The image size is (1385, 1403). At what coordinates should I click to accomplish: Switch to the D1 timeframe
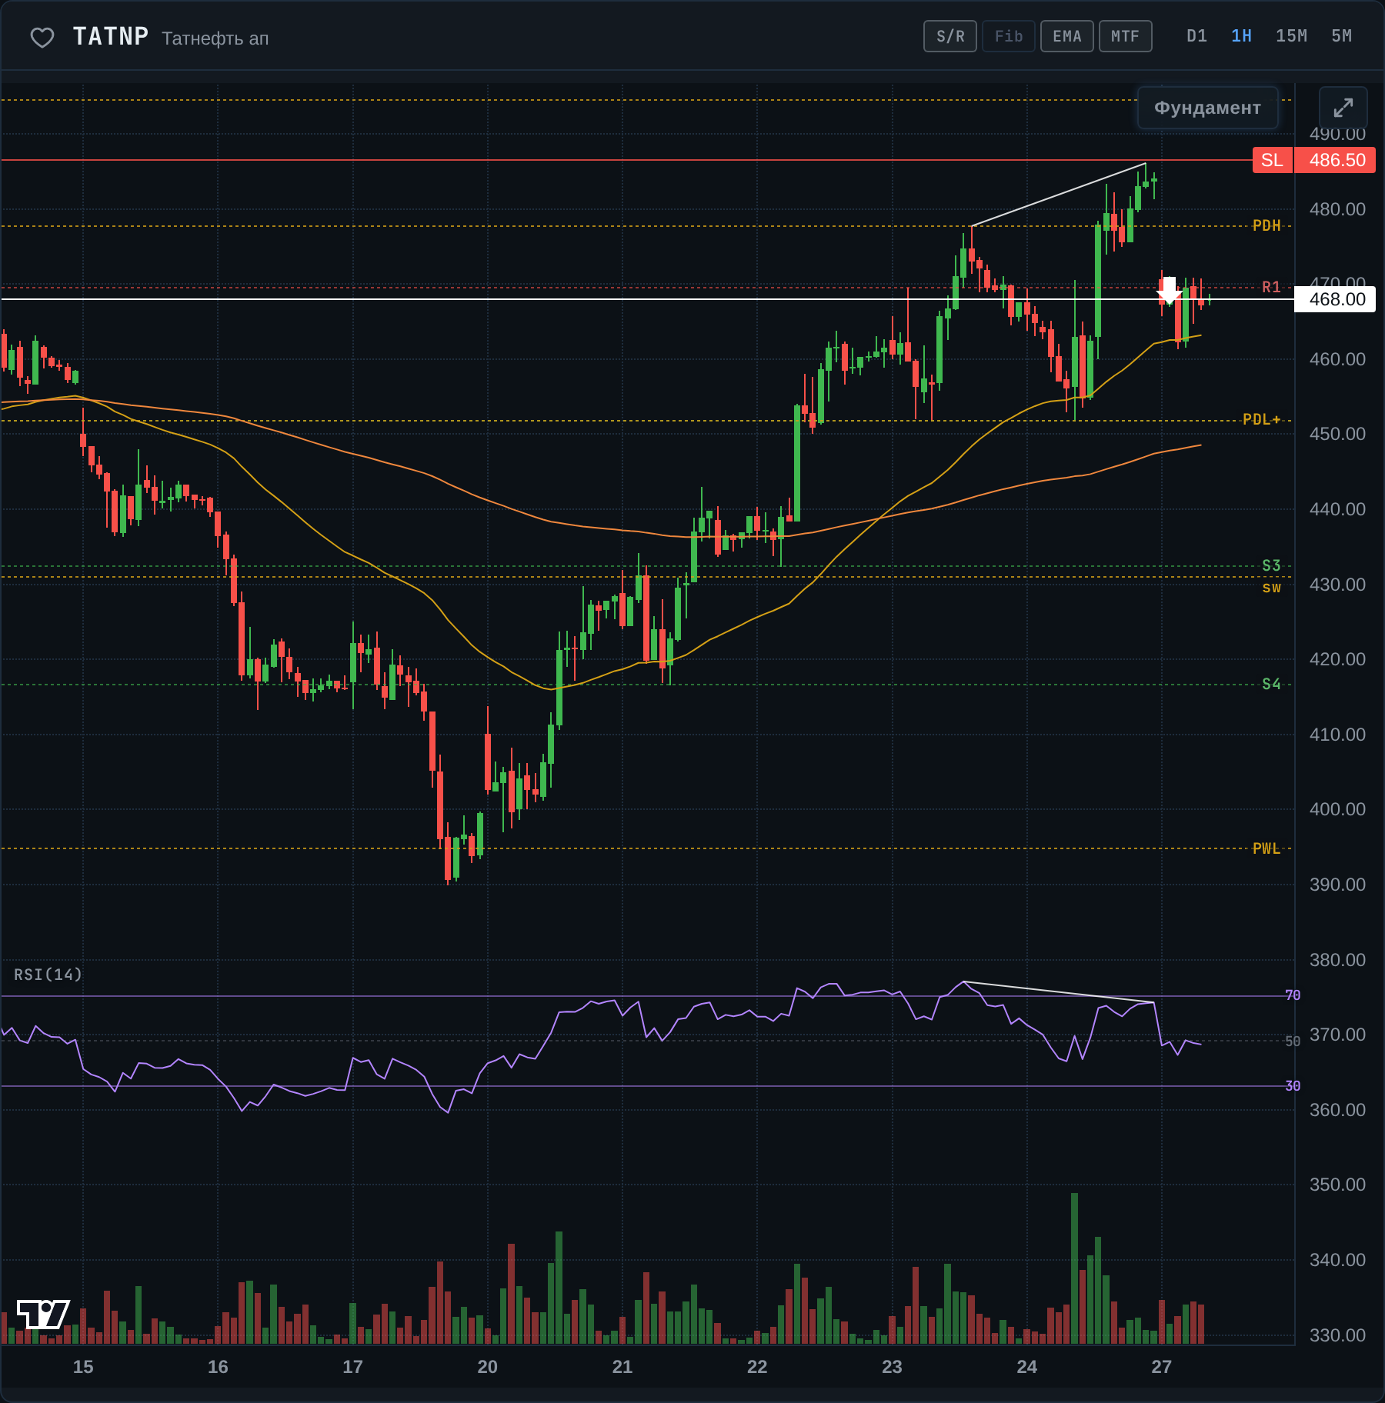coord(1196,36)
